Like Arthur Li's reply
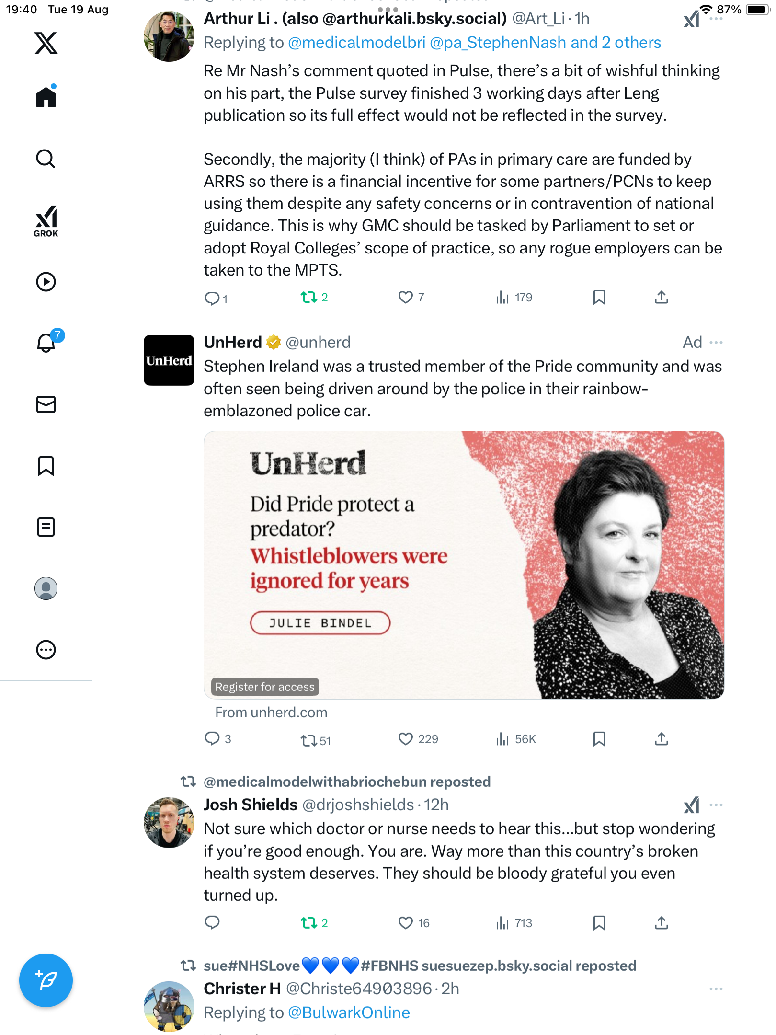Screen dimensions: 776x1035 point(405,298)
